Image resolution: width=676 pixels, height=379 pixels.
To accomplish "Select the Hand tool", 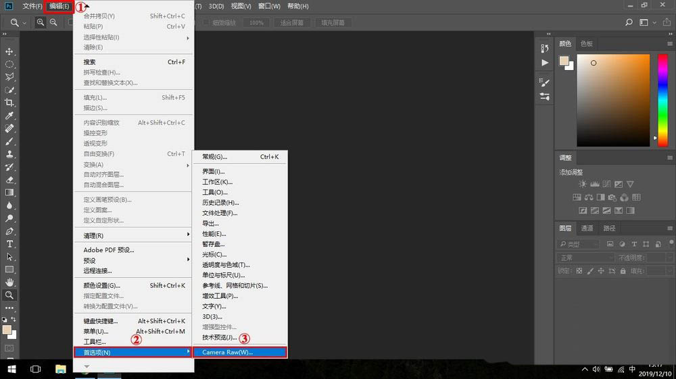I will 9,282.
